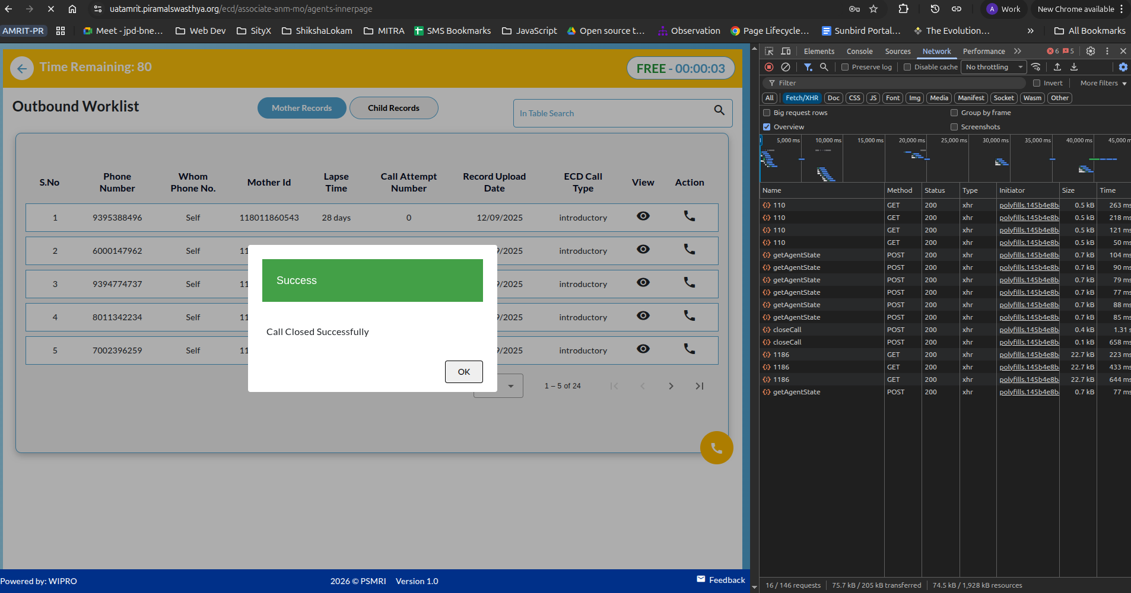Click the In Table Search magnifier icon

coord(719,110)
